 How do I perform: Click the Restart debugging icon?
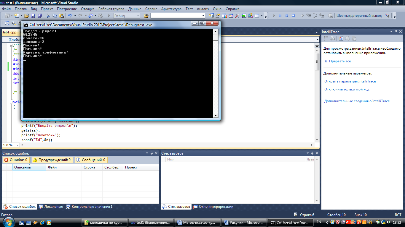[294, 16]
